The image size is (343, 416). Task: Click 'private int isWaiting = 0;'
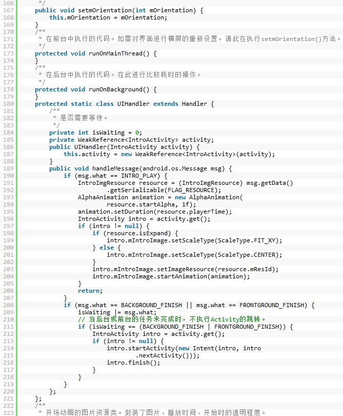(x=95, y=133)
